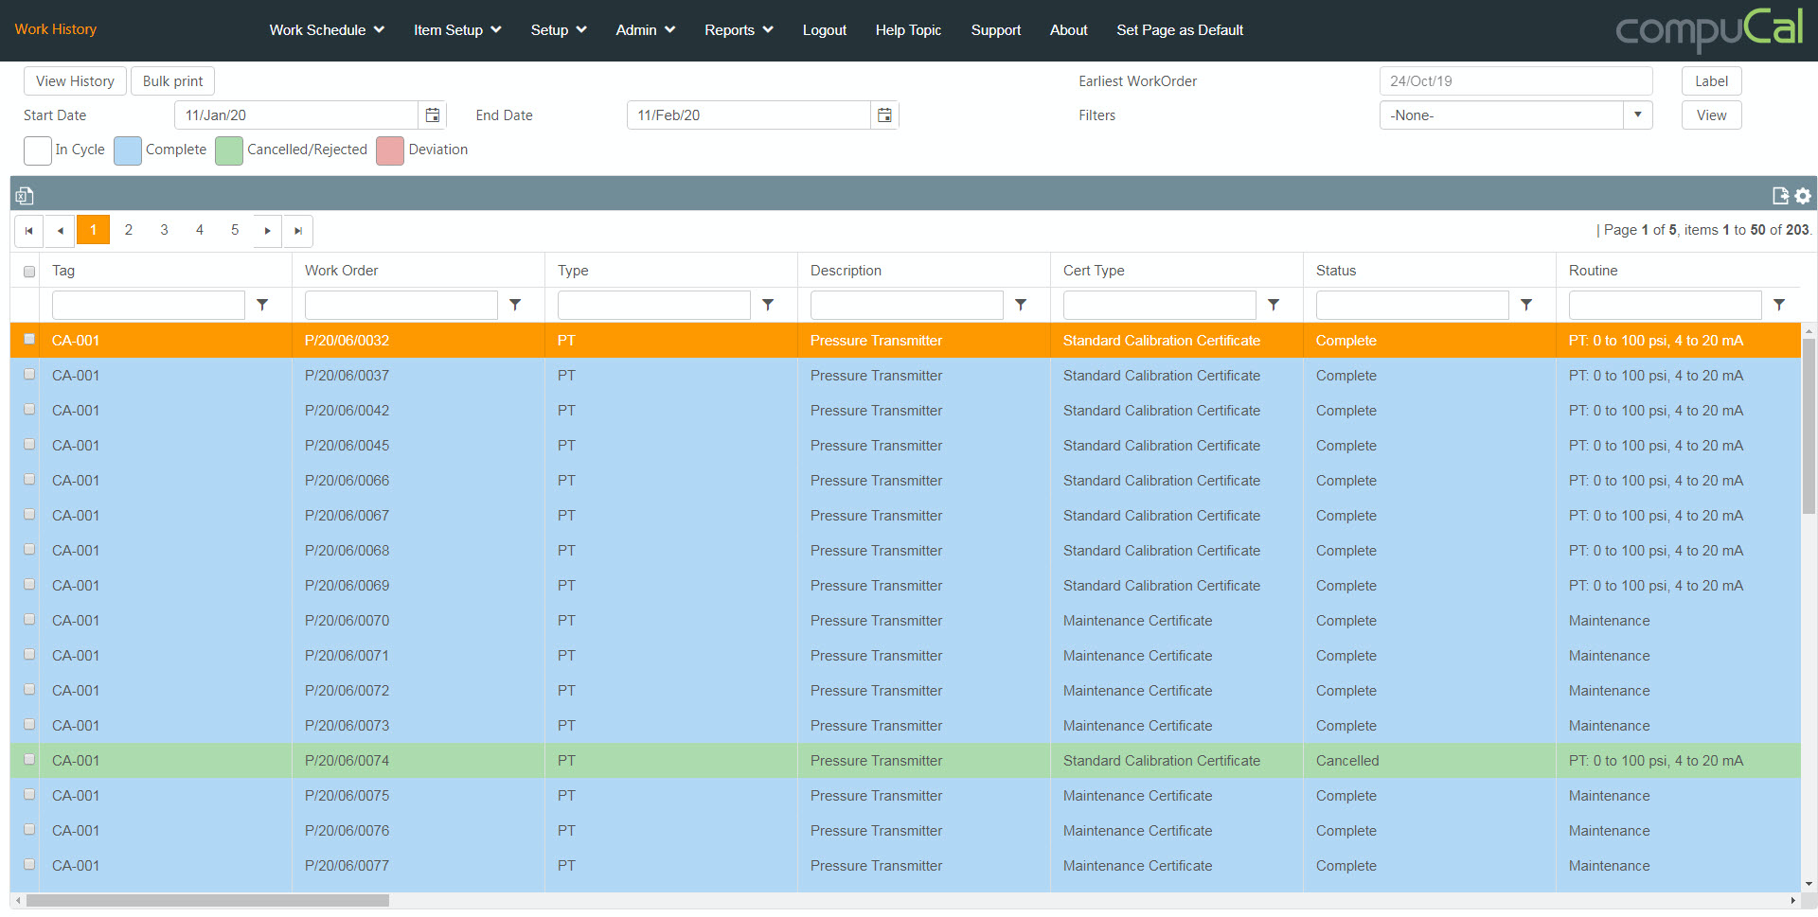Viewport: 1818px width, 917px height.
Task: Expand the Setup menu
Action: (x=559, y=30)
